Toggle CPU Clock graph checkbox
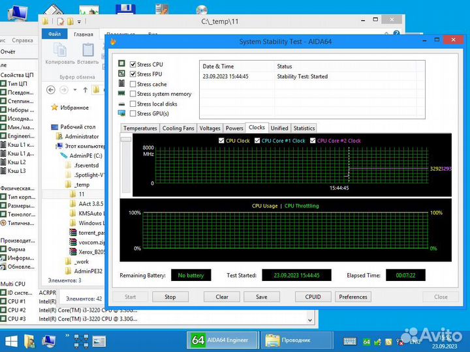The height and width of the screenshot is (352, 470). click(x=221, y=141)
